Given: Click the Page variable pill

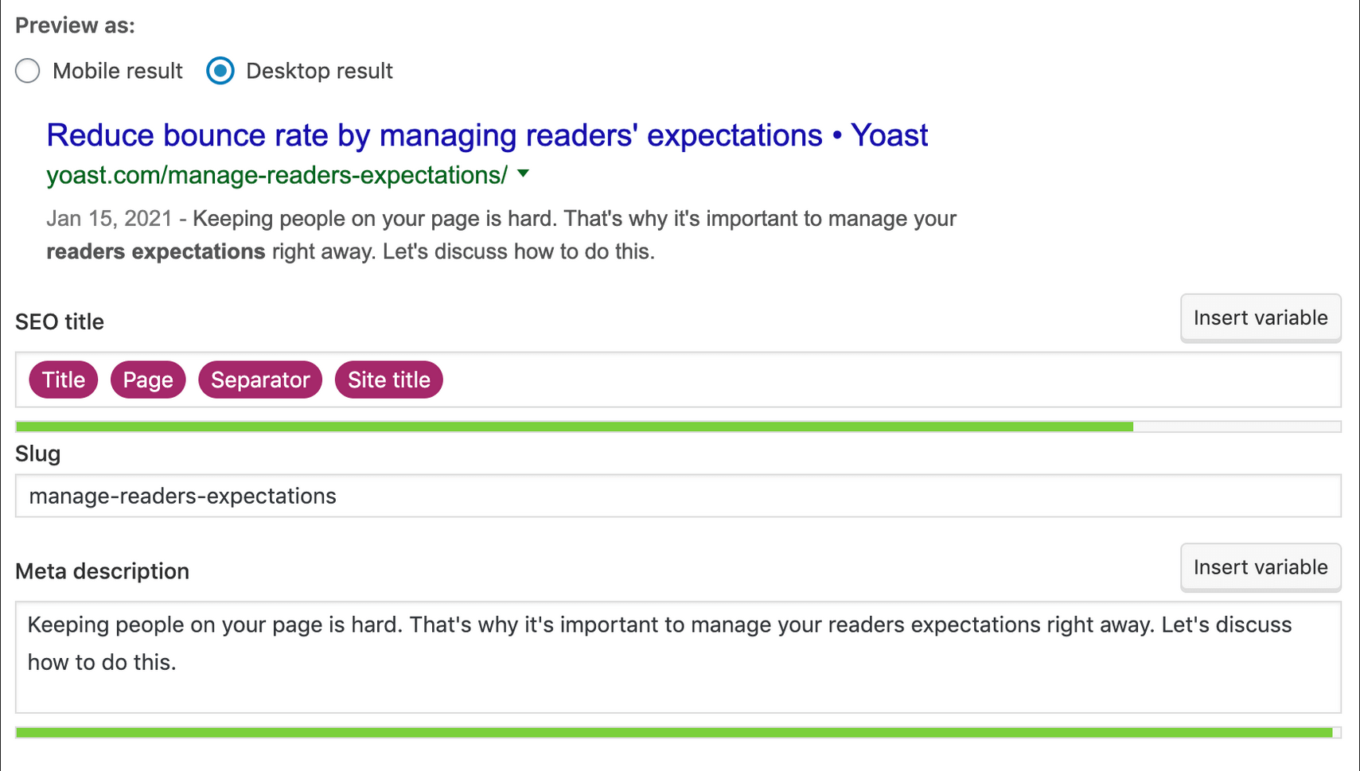Looking at the screenshot, I should 147,380.
